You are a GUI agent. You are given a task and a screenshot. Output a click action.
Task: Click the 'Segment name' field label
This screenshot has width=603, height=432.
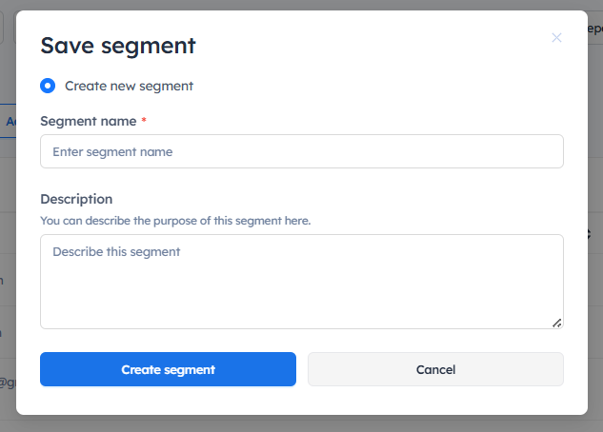[x=88, y=121]
